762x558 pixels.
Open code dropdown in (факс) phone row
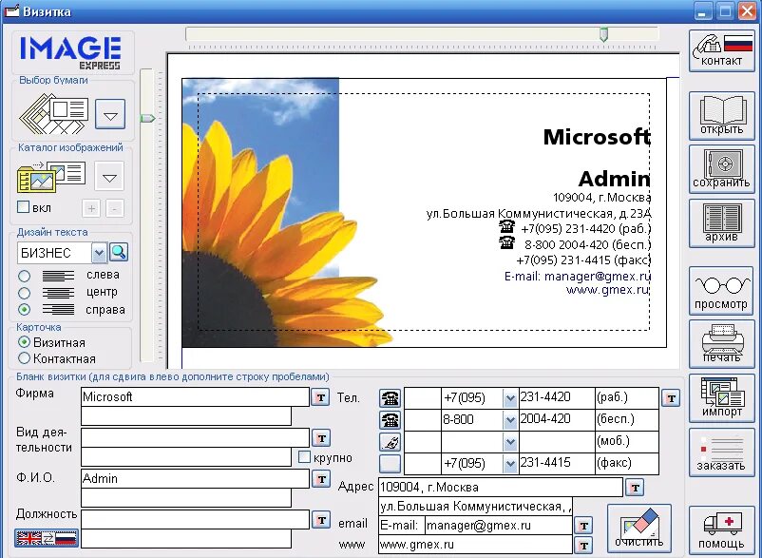tap(510, 464)
